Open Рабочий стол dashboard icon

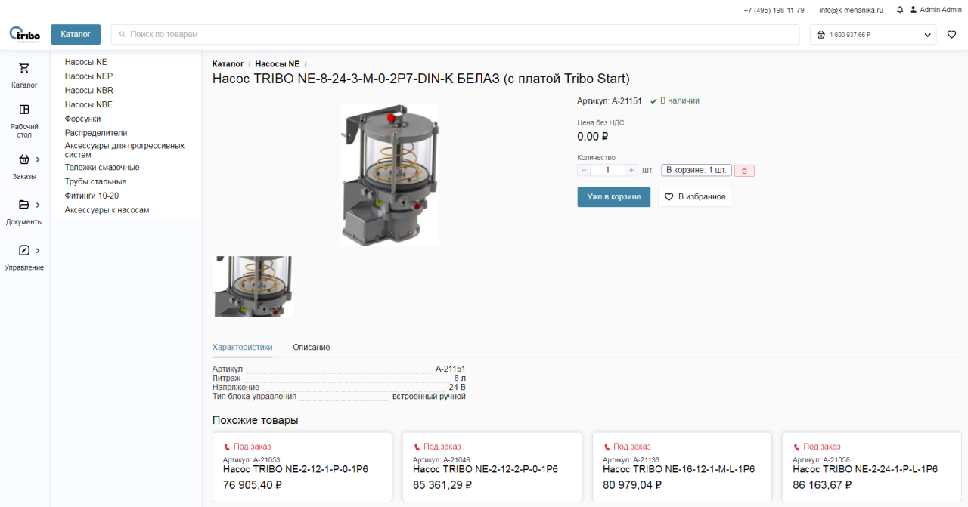[24, 110]
